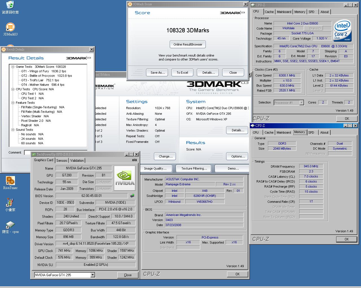
Task: Select CPU tab in CPU-Z Memory window
Action: [x=256, y=132]
